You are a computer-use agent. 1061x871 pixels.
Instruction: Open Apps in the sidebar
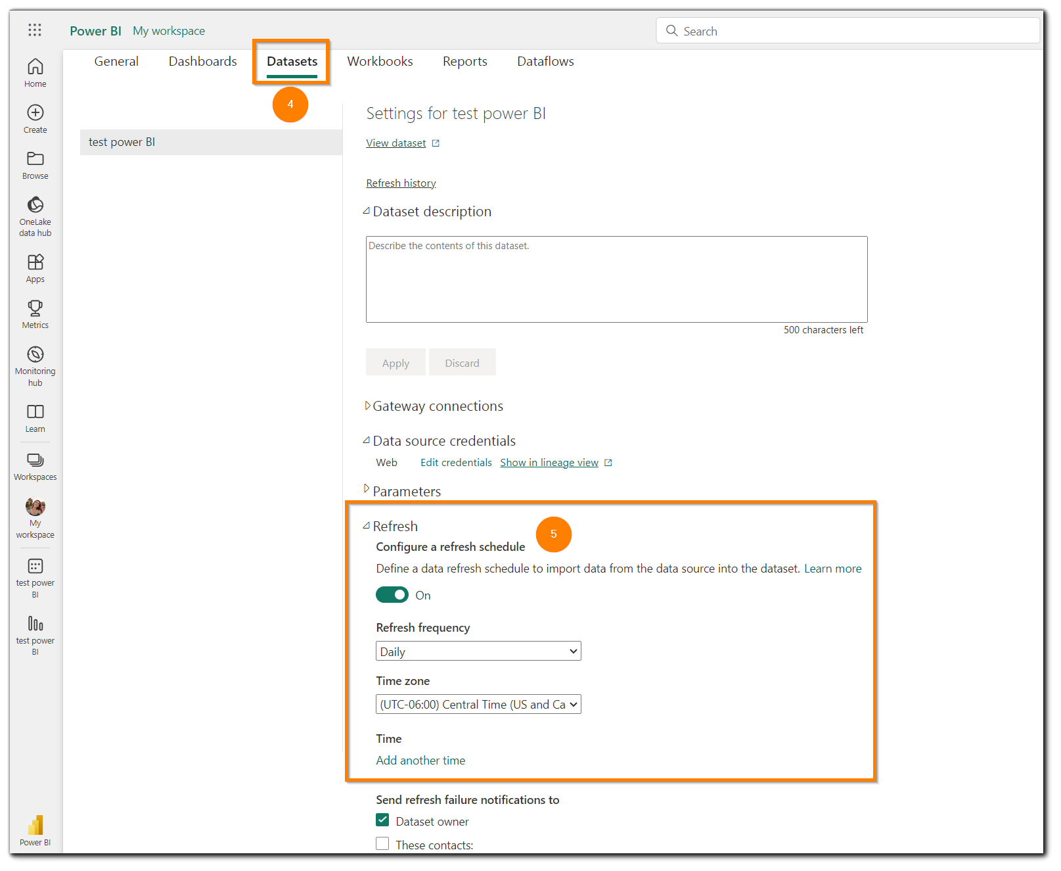pyautogui.click(x=35, y=268)
